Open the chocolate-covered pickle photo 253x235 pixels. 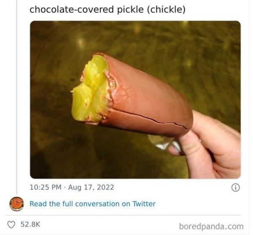135,100
